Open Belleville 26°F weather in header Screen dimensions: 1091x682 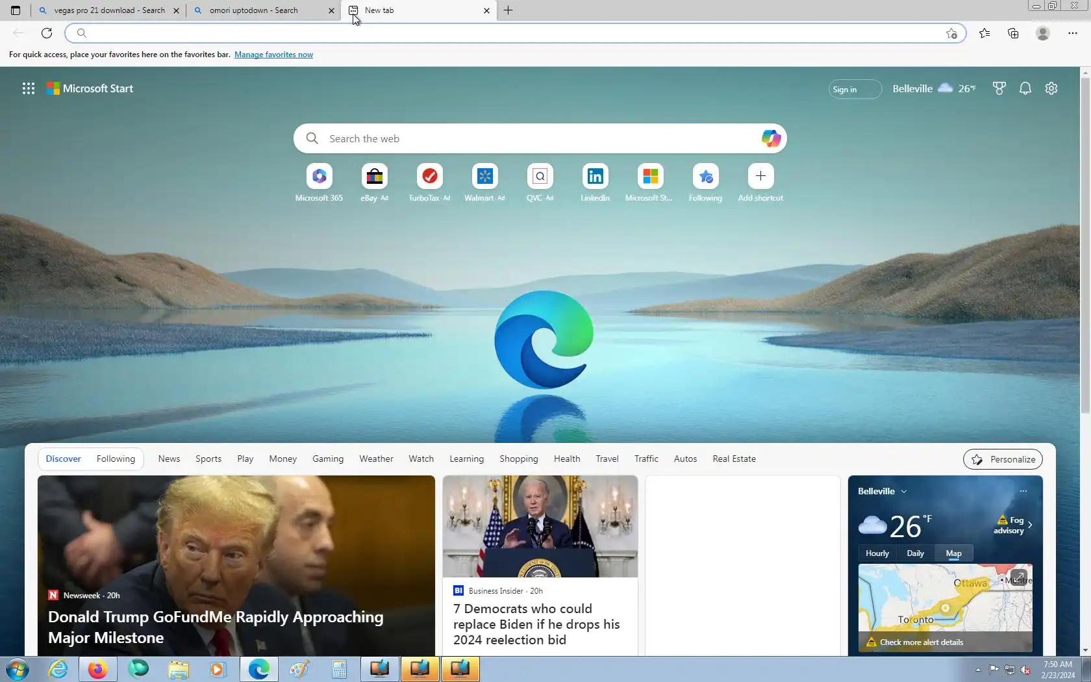click(x=934, y=88)
